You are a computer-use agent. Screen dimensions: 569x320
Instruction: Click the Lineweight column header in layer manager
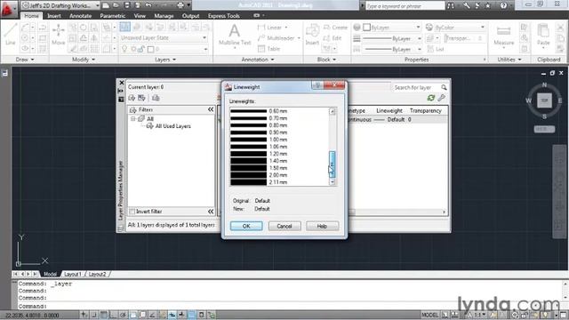(389, 110)
